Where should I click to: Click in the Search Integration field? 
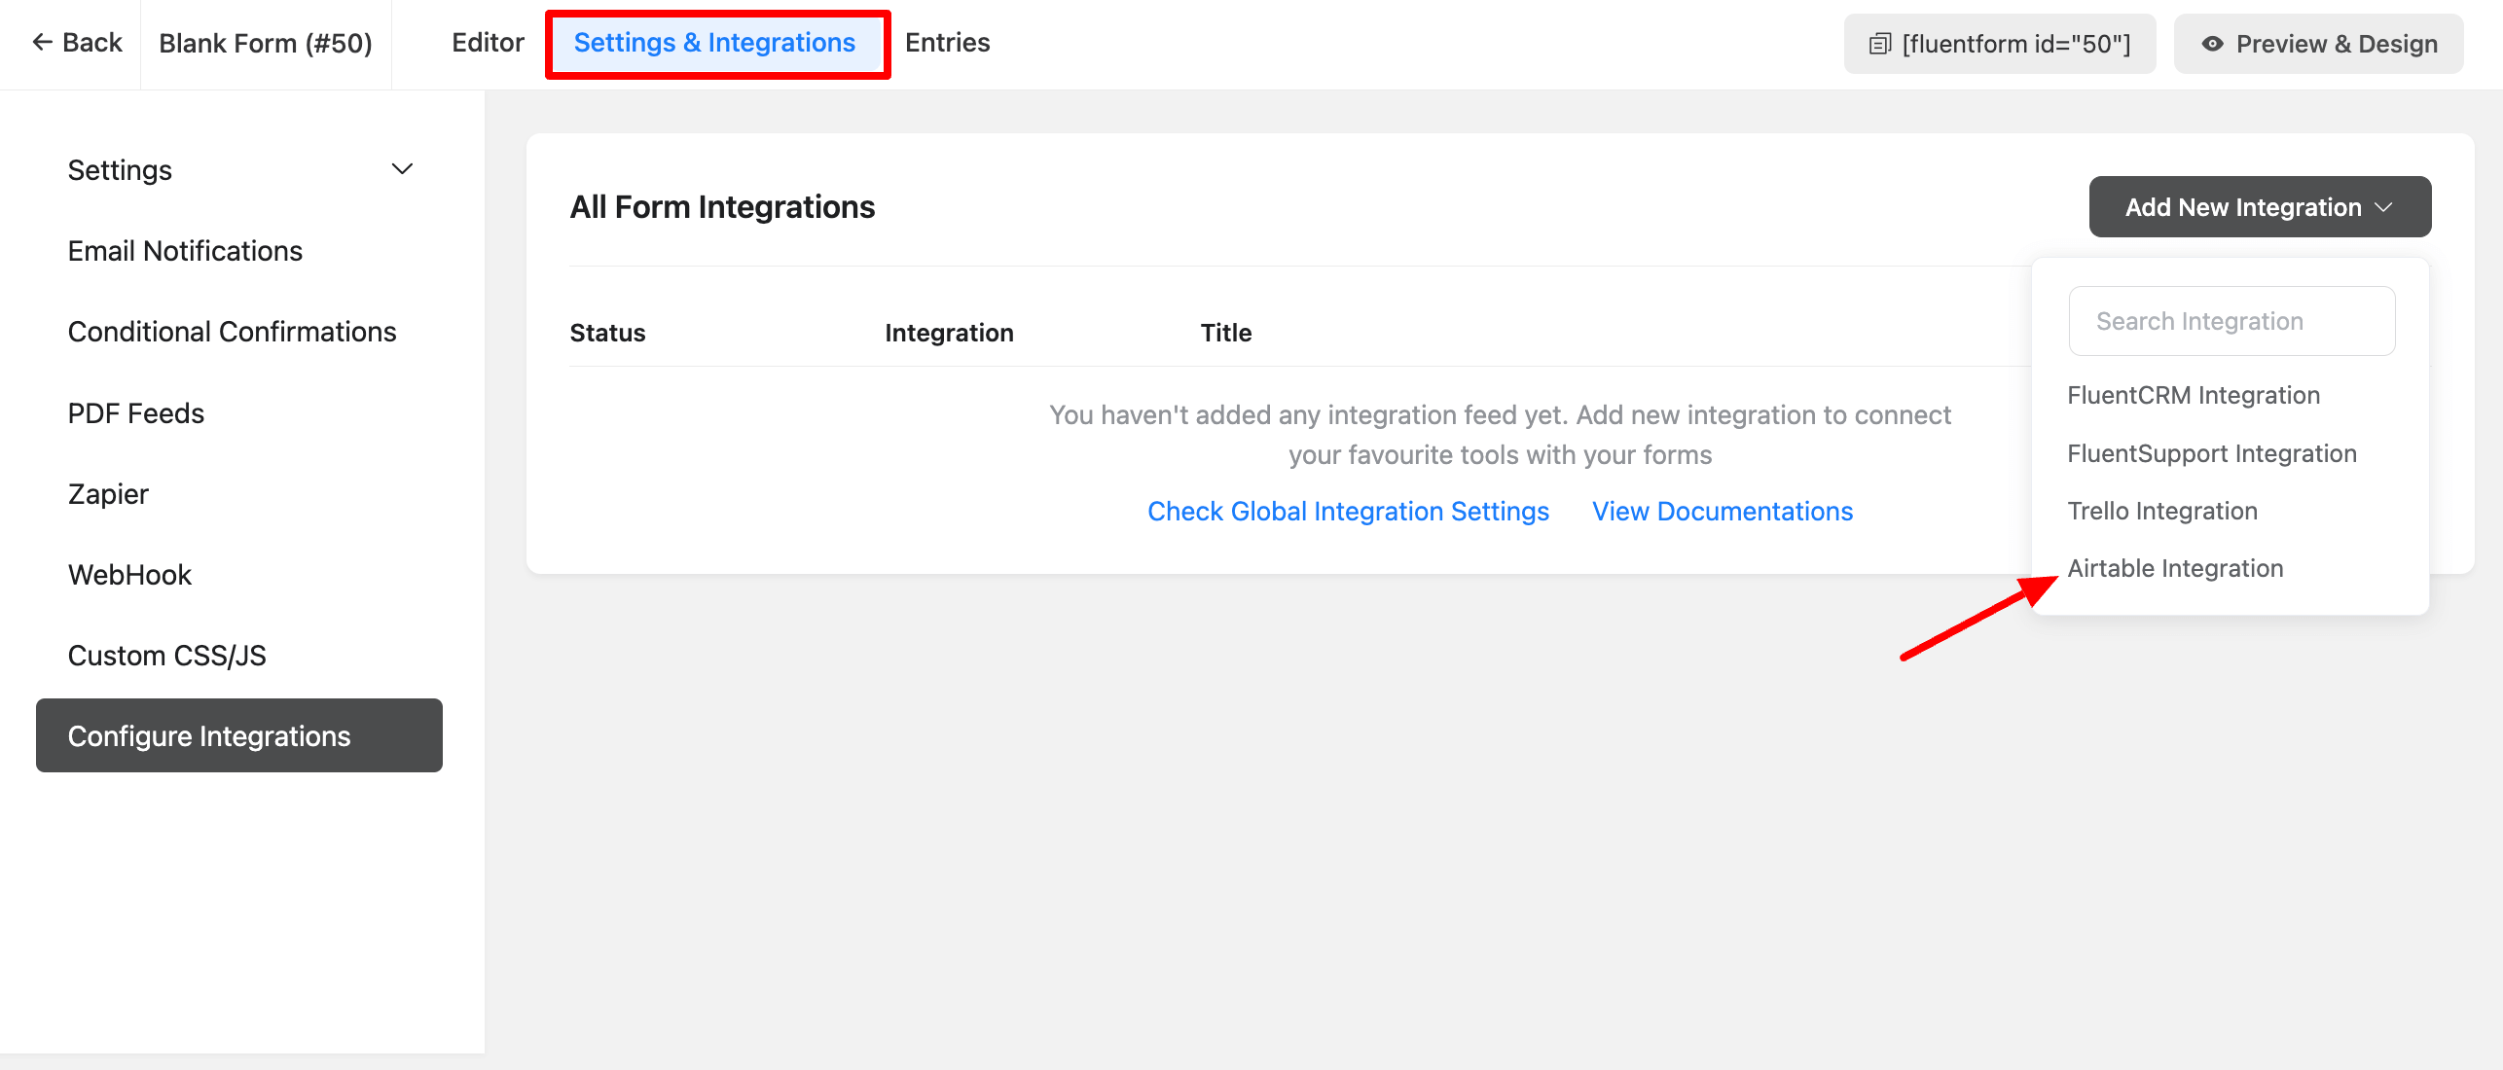click(2231, 321)
